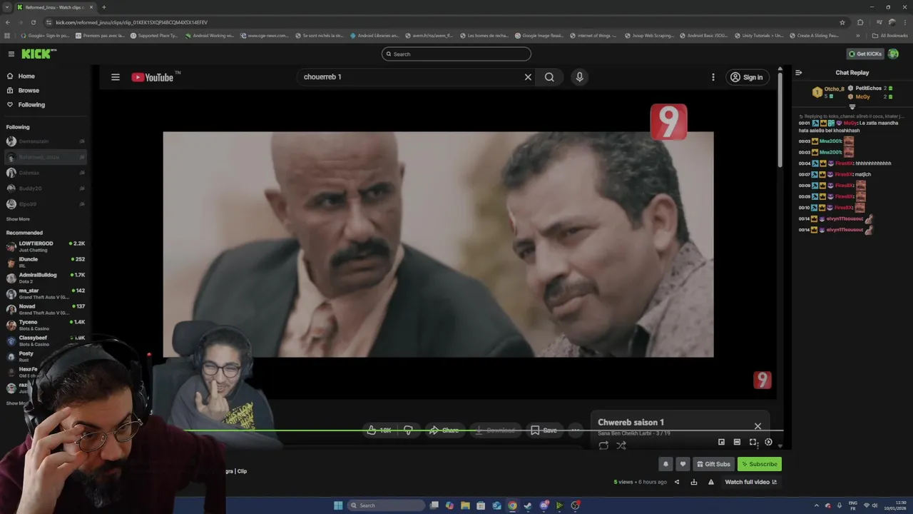Open LOWTIERGOD recommended channel
Screen dimensions: 913x514
[45, 246]
